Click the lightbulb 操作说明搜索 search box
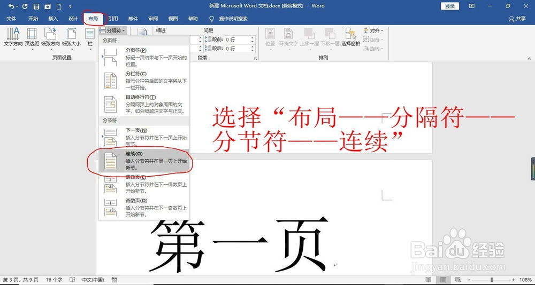 228,19
